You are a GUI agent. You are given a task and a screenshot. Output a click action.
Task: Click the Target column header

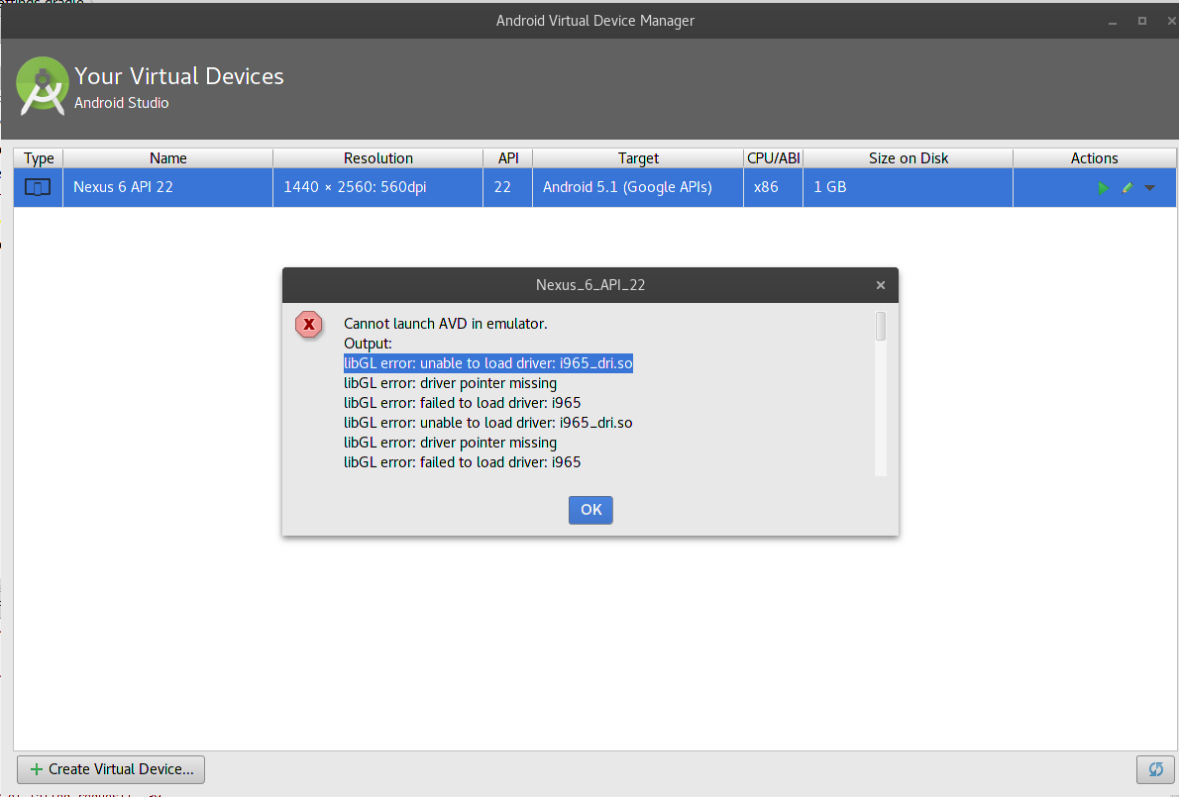[x=638, y=157]
